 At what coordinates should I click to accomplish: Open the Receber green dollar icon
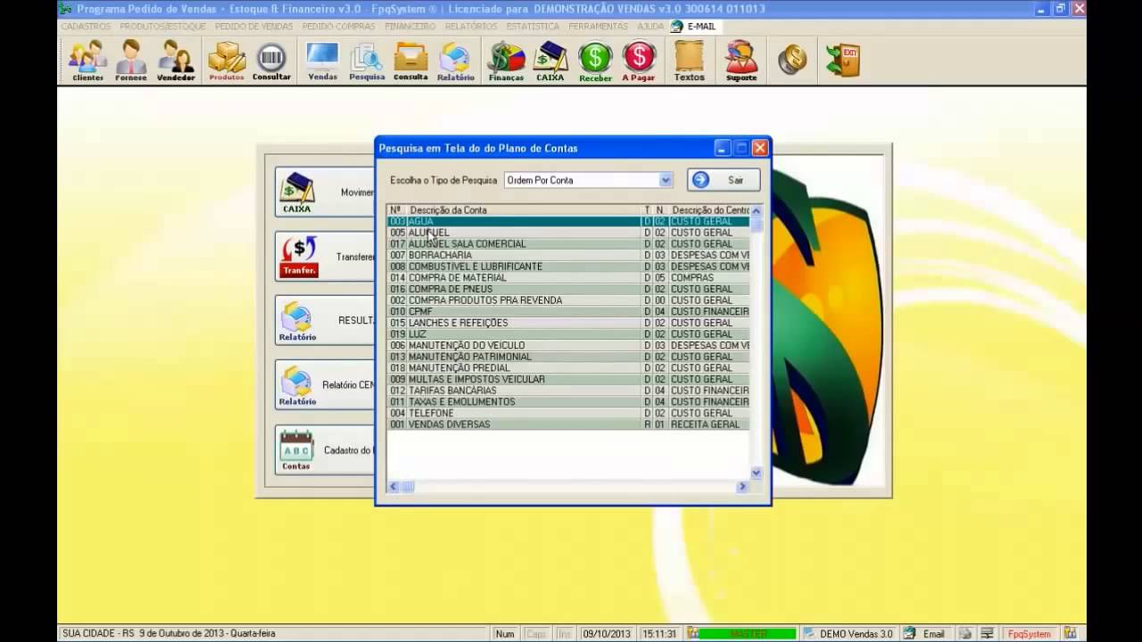595,61
